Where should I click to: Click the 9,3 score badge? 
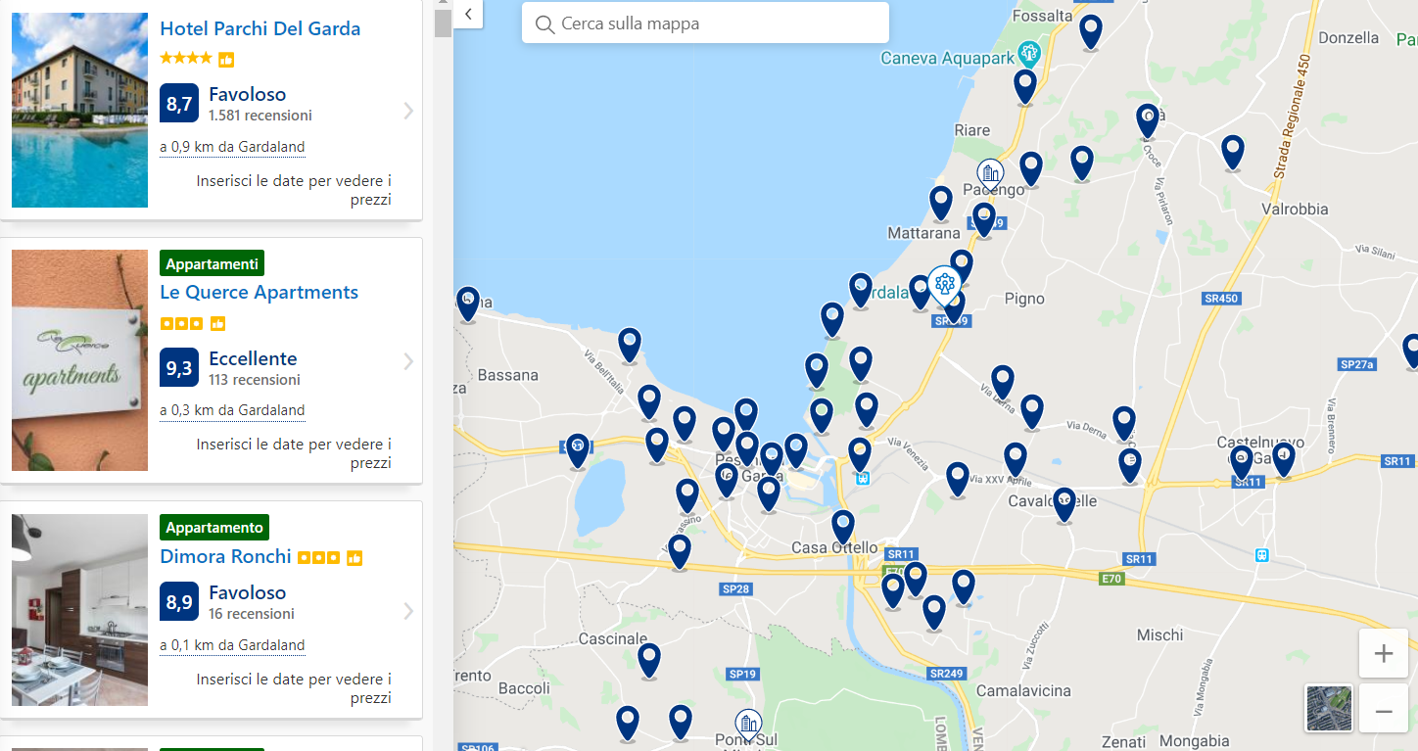(x=179, y=368)
